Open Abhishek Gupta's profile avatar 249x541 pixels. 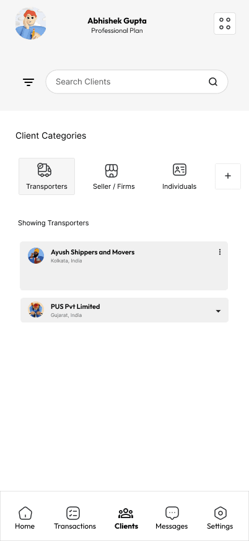31,24
